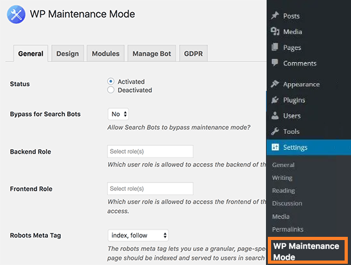Open the Reading settings submenu link

283,191
